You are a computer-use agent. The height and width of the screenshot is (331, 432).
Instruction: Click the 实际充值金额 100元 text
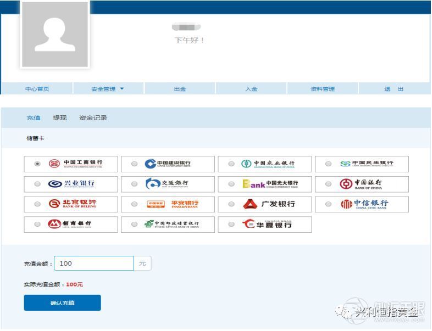[53, 284]
